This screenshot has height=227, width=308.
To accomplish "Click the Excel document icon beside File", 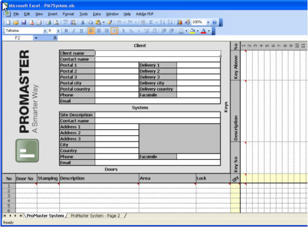I will (8, 14).
